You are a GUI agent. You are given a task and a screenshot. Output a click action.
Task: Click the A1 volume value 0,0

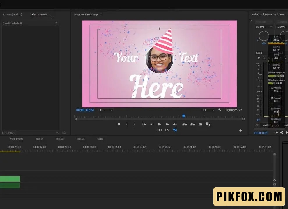[x=258, y=120]
